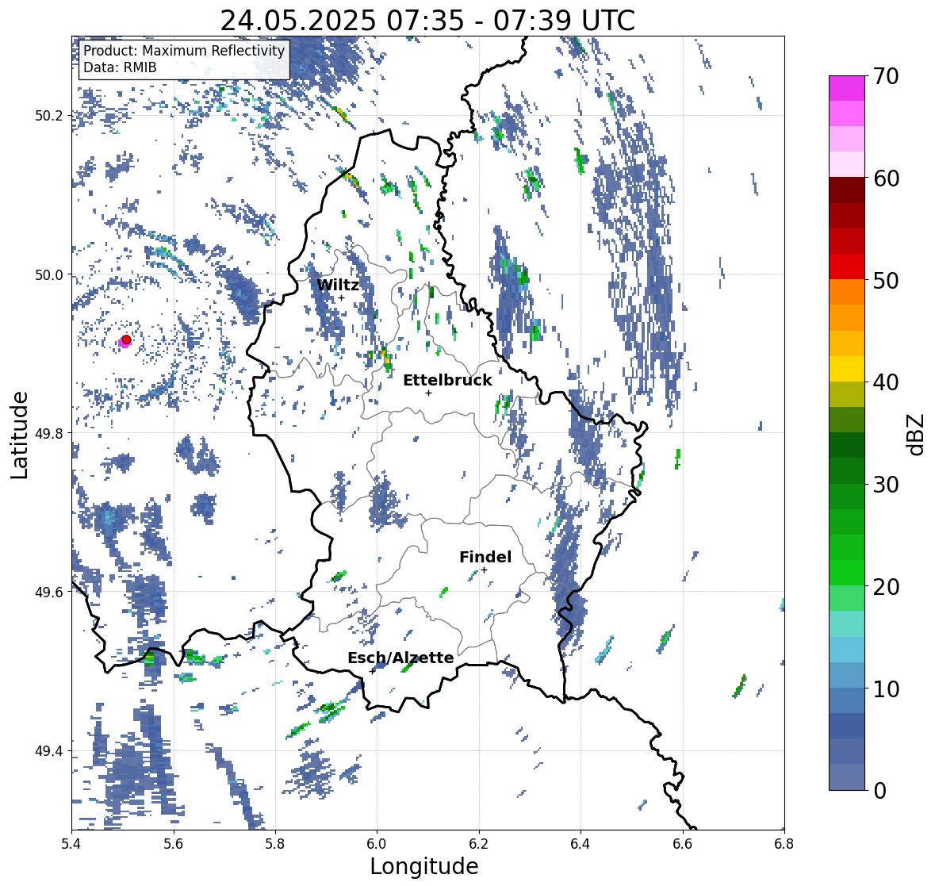Click the 60 colorbar tick label
This screenshot has height=886, width=935.
coord(886,178)
